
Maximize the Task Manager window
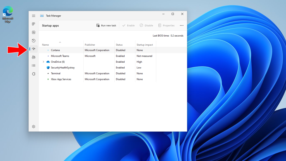[x=173, y=14]
